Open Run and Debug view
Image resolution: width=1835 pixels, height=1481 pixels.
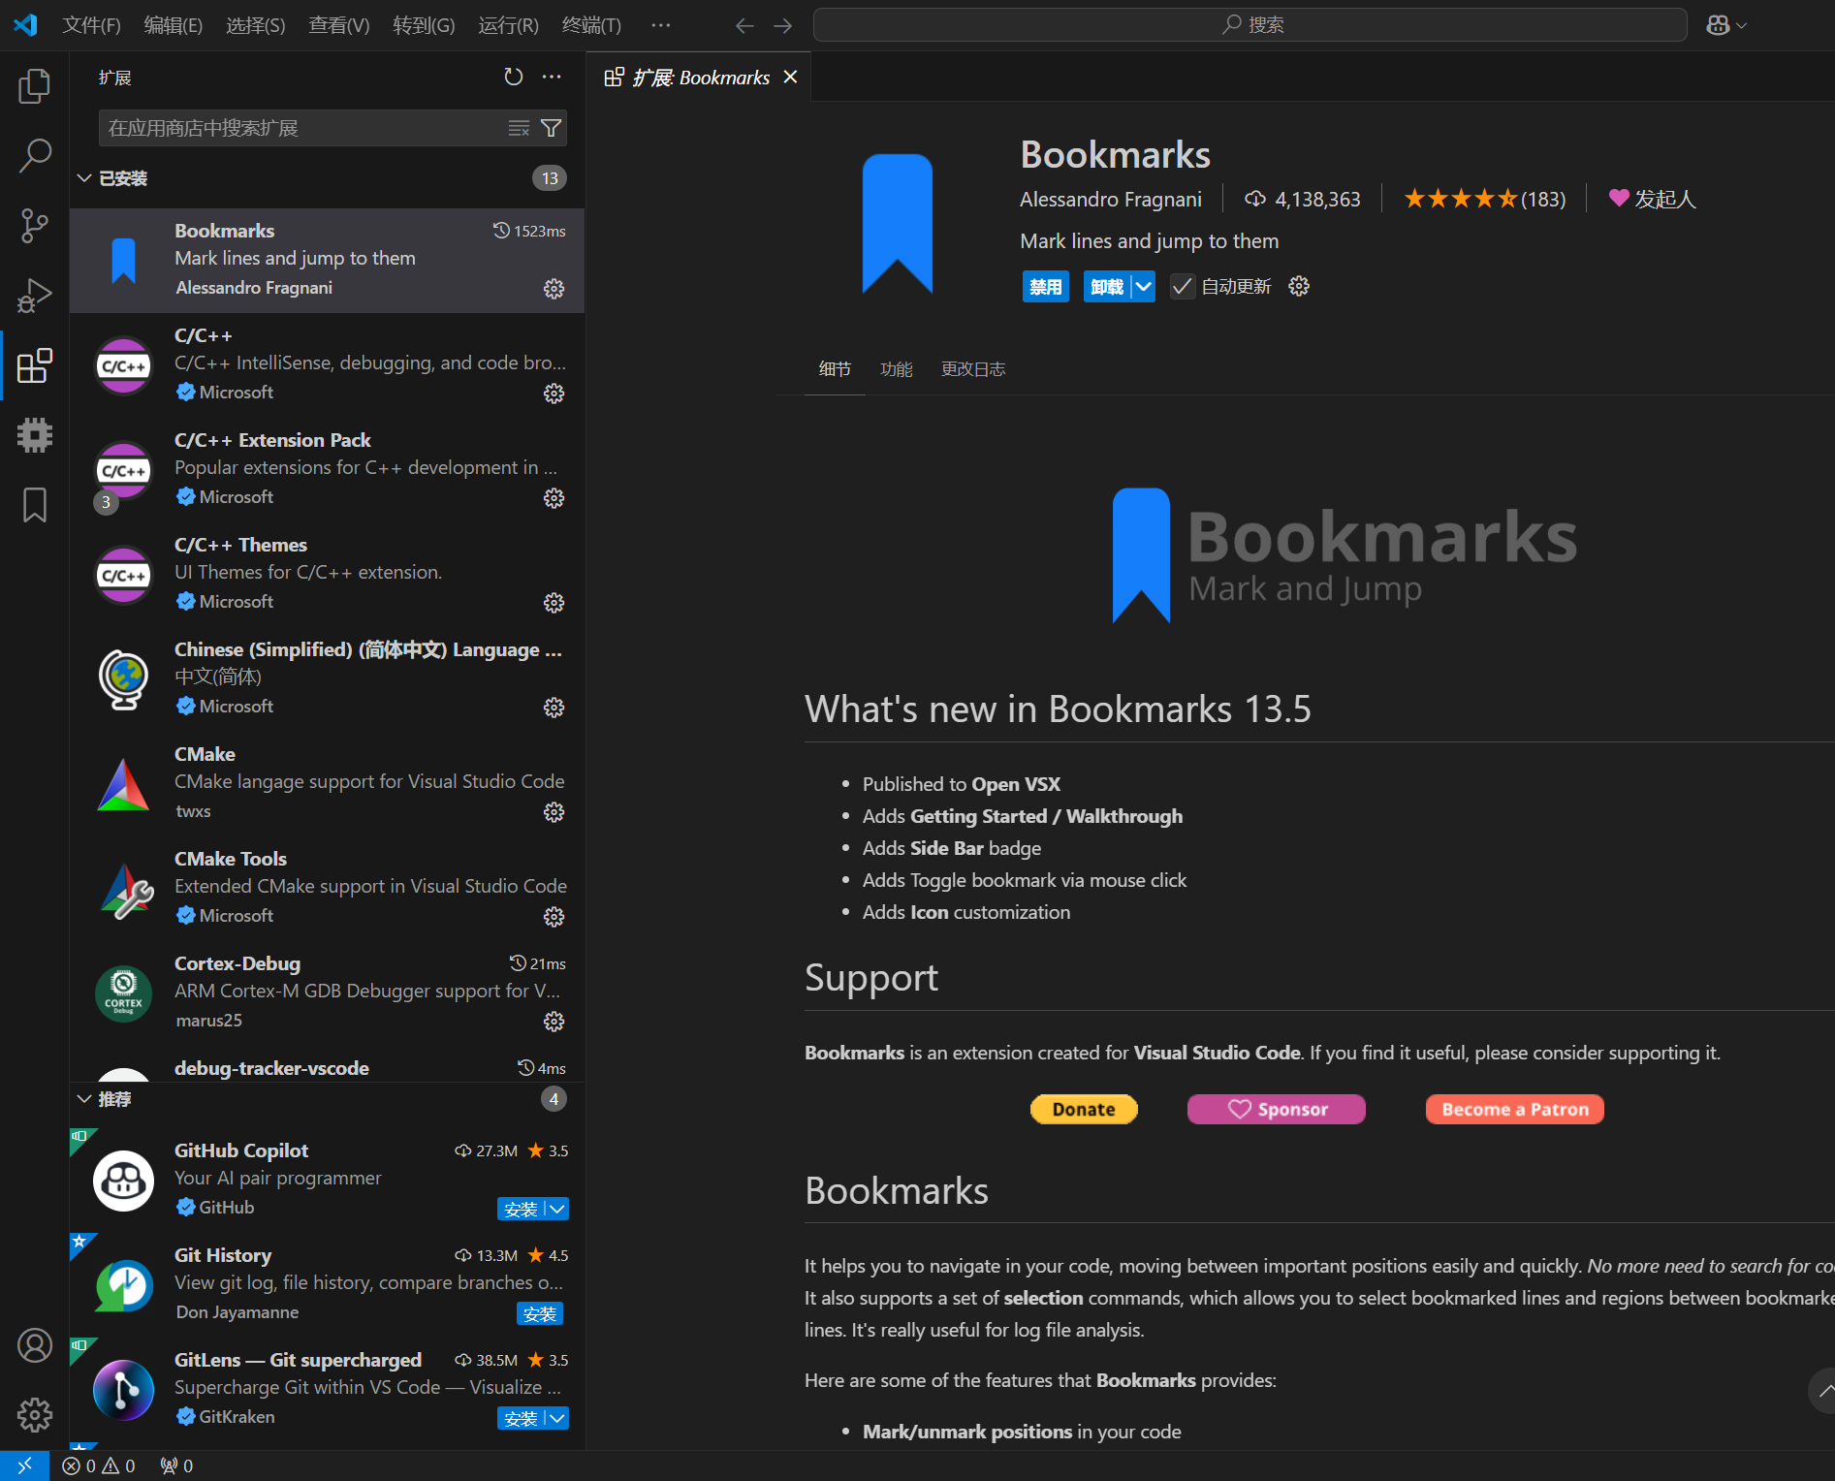[34, 296]
